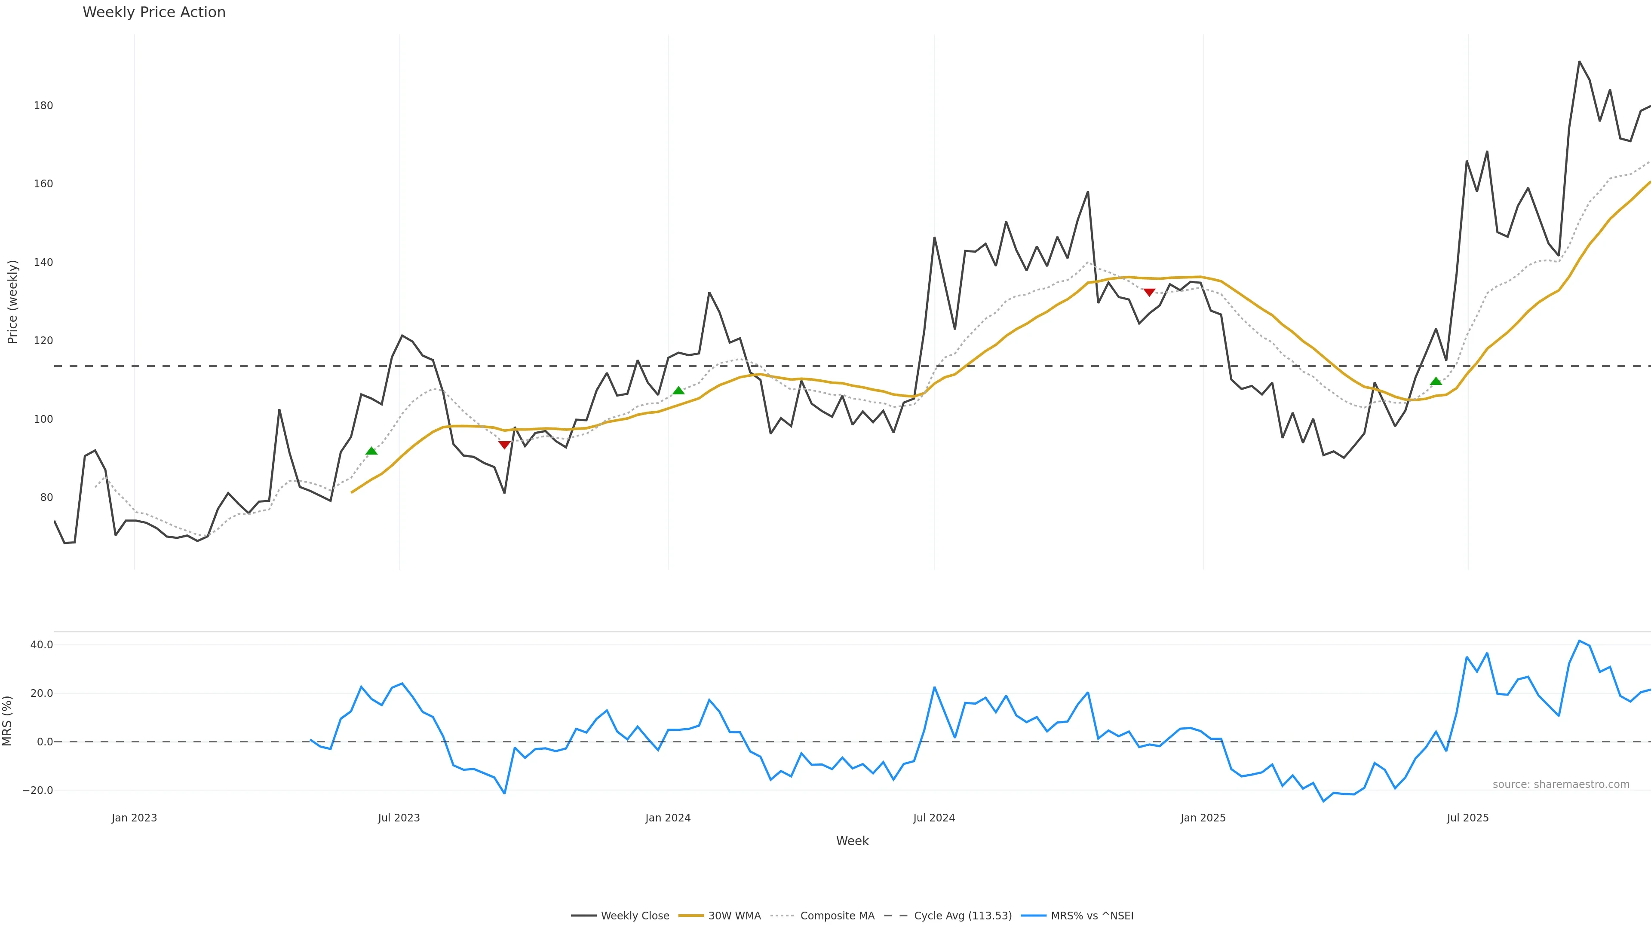Select the Jan 2023 x-axis label
Screen dimensions: 1651x928
point(134,818)
